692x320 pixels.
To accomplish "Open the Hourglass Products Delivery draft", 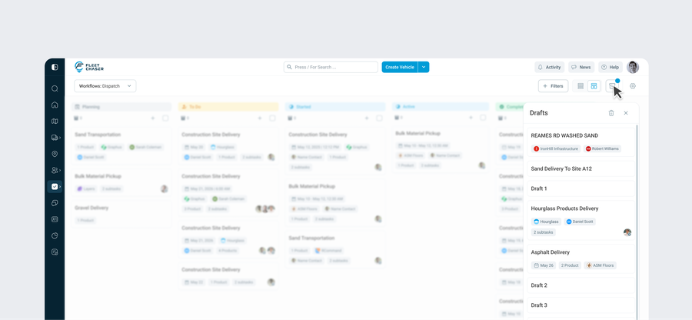I will (x=581, y=220).
